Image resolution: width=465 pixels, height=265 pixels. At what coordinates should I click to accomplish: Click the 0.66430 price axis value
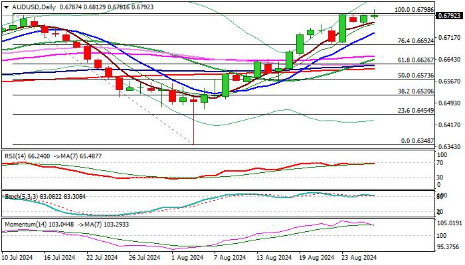(x=449, y=60)
